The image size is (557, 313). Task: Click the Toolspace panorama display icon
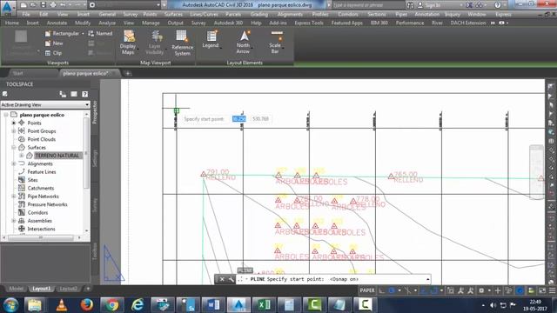[x=74, y=94]
